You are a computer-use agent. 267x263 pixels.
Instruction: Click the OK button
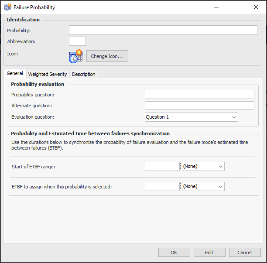(x=174, y=252)
